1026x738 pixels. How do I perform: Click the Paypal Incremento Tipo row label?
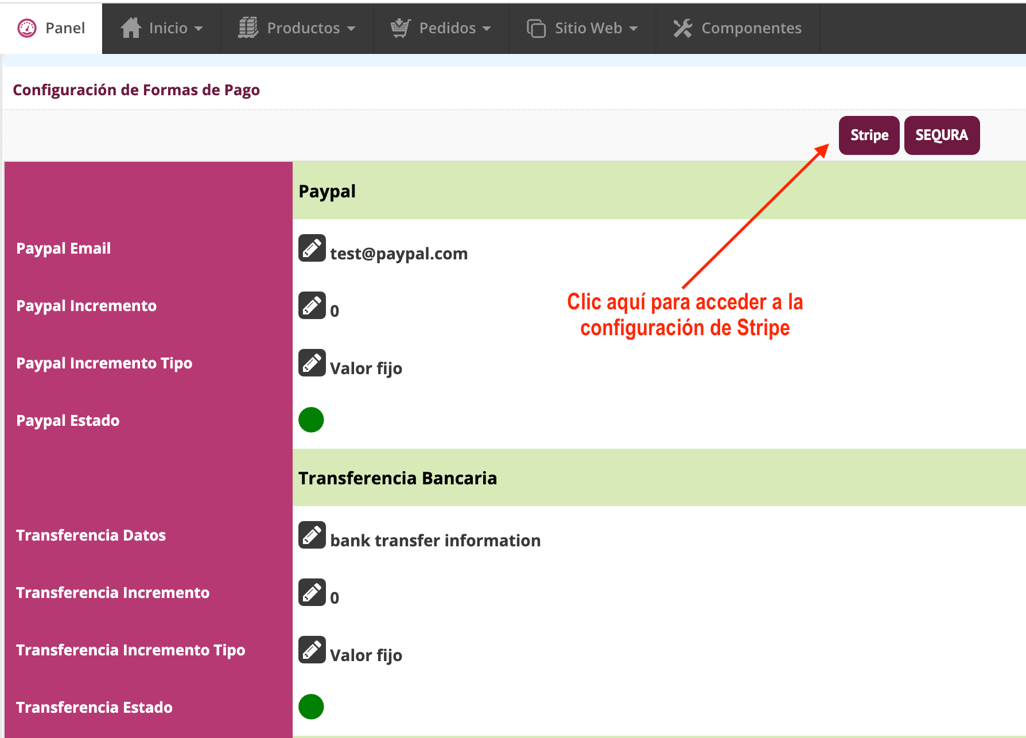click(x=104, y=363)
